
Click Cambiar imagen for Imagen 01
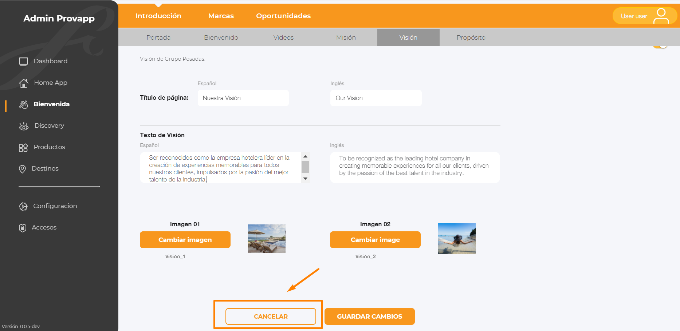point(185,240)
